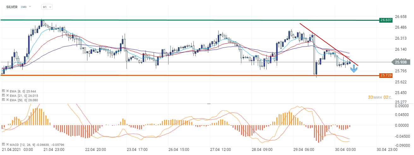This screenshot has width=414, height=155.
Task: Click the blue down arrow on chart
Action: click(x=354, y=69)
